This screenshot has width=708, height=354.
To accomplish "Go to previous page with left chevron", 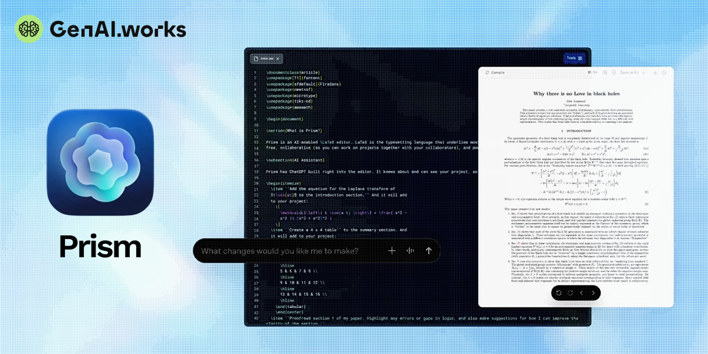I will (x=582, y=292).
